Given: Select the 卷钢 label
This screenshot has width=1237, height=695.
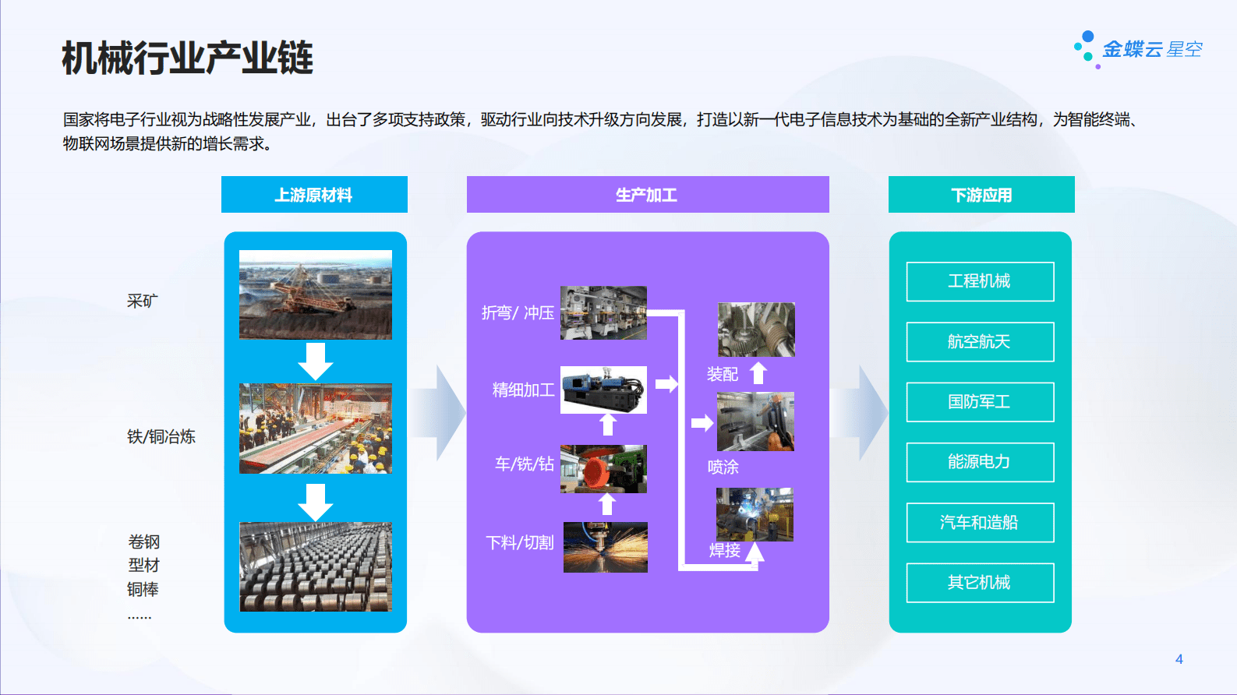Looking at the screenshot, I should coord(144,542).
